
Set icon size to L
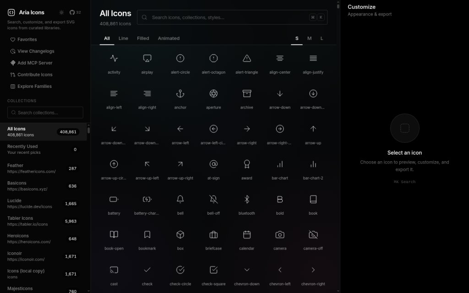click(x=322, y=38)
